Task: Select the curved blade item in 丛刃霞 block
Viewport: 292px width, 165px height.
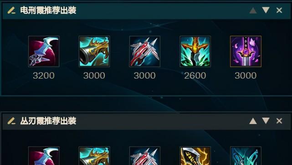Action: pos(44,156)
